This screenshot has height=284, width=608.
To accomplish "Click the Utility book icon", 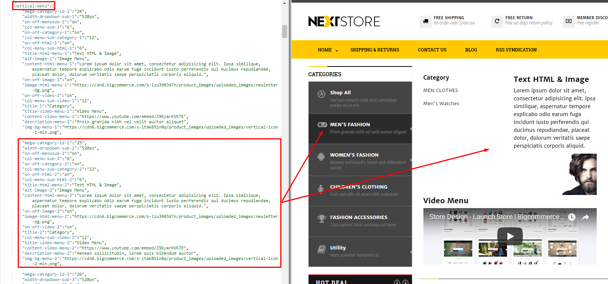I will click(321, 249).
